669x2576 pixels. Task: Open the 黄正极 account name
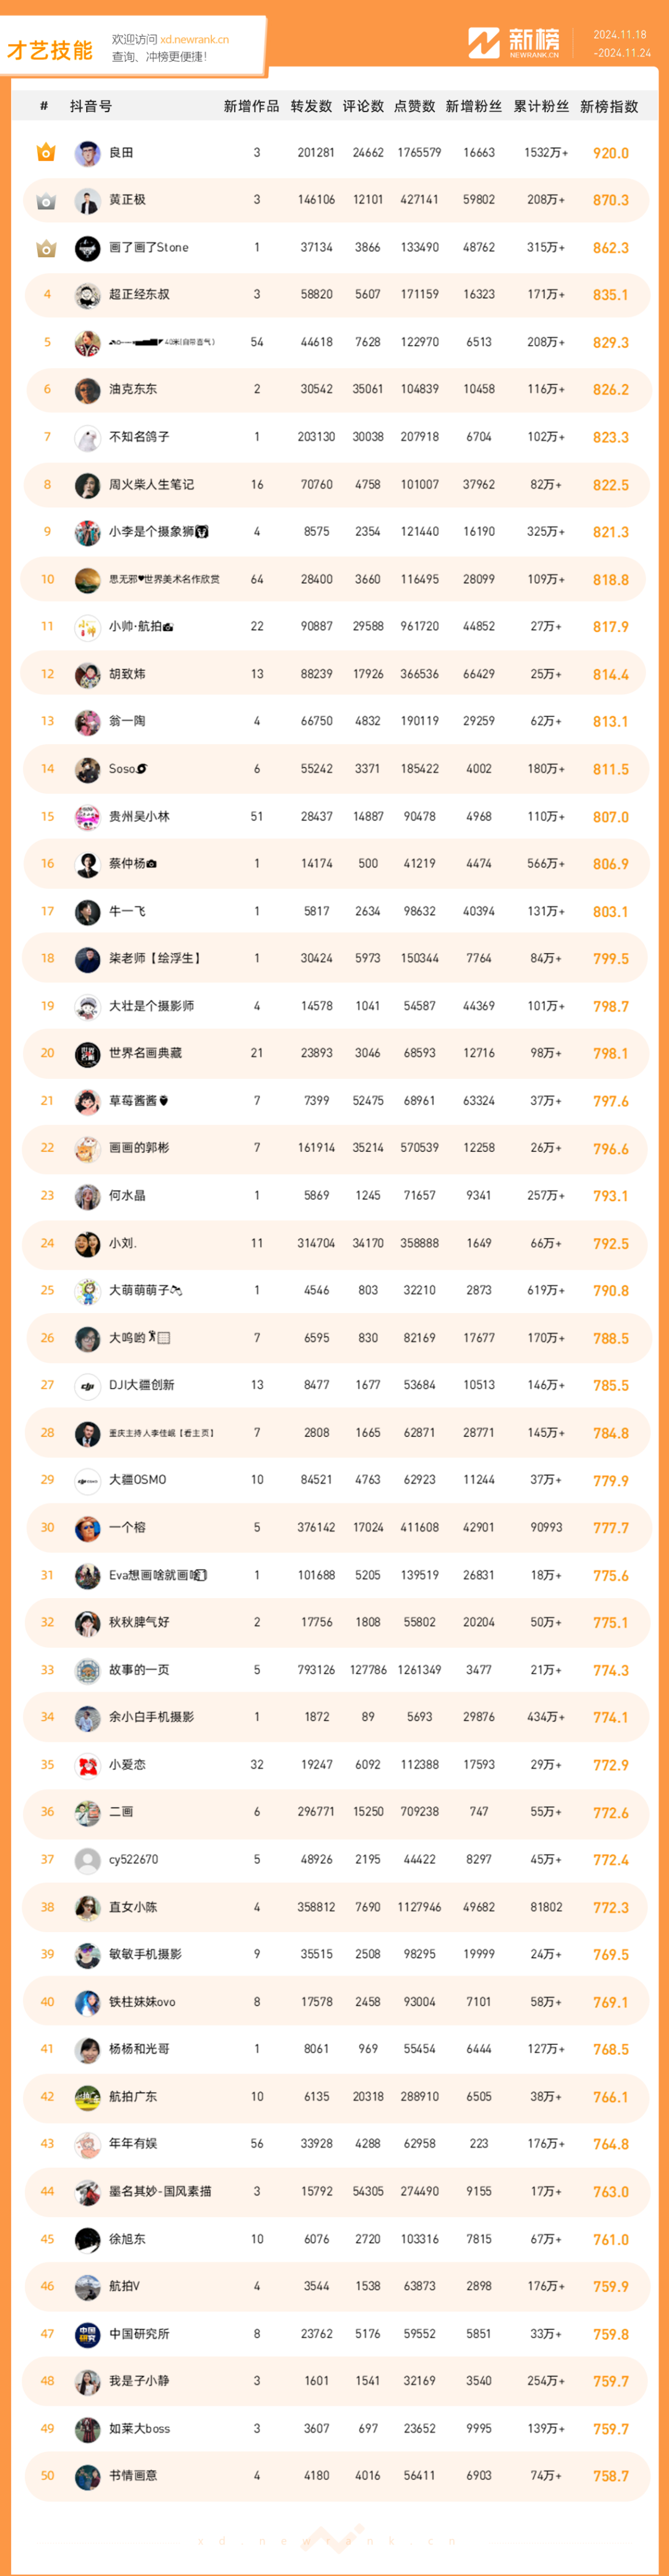(127, 200)
